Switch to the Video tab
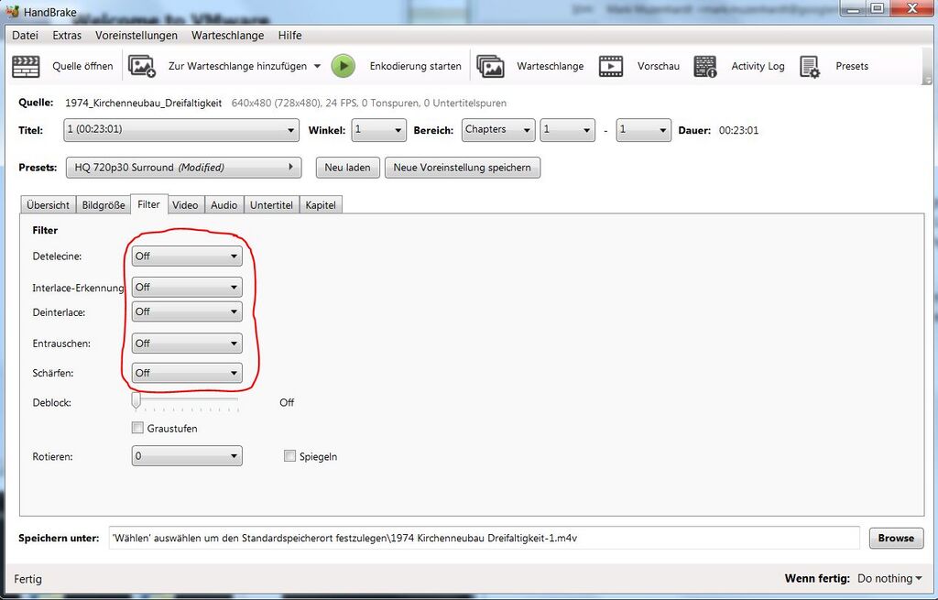The height and width of the screenshot is (600, 938). (x=185, y=205)
